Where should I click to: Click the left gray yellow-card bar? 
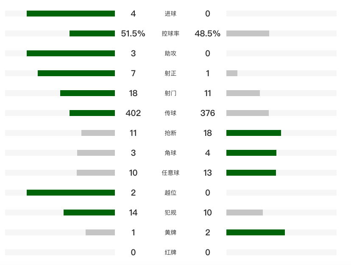click(100, 232)
